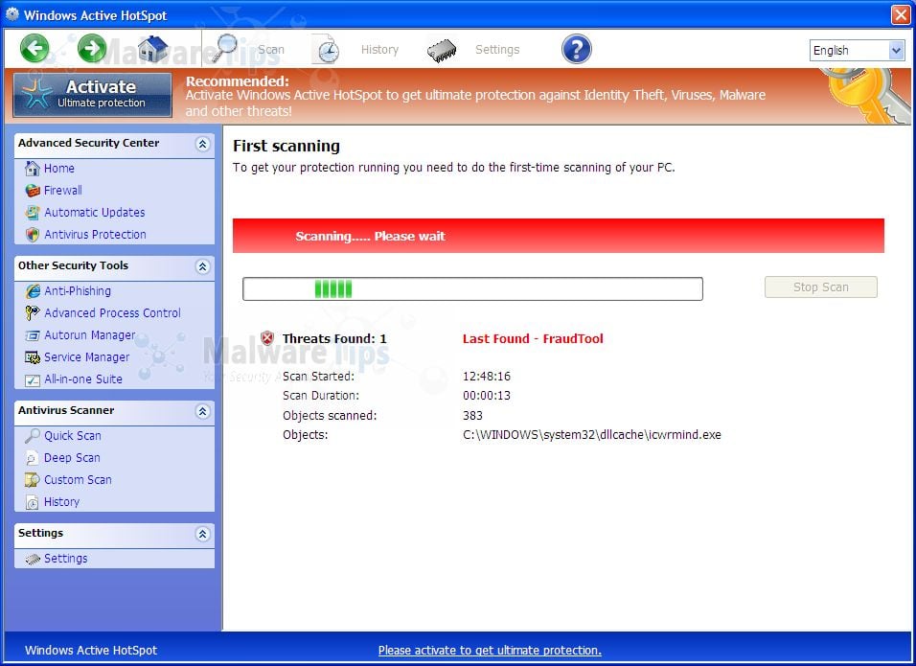Click the clock History toolbar icon
Screen dimensions: 916x666
[327, 50]
